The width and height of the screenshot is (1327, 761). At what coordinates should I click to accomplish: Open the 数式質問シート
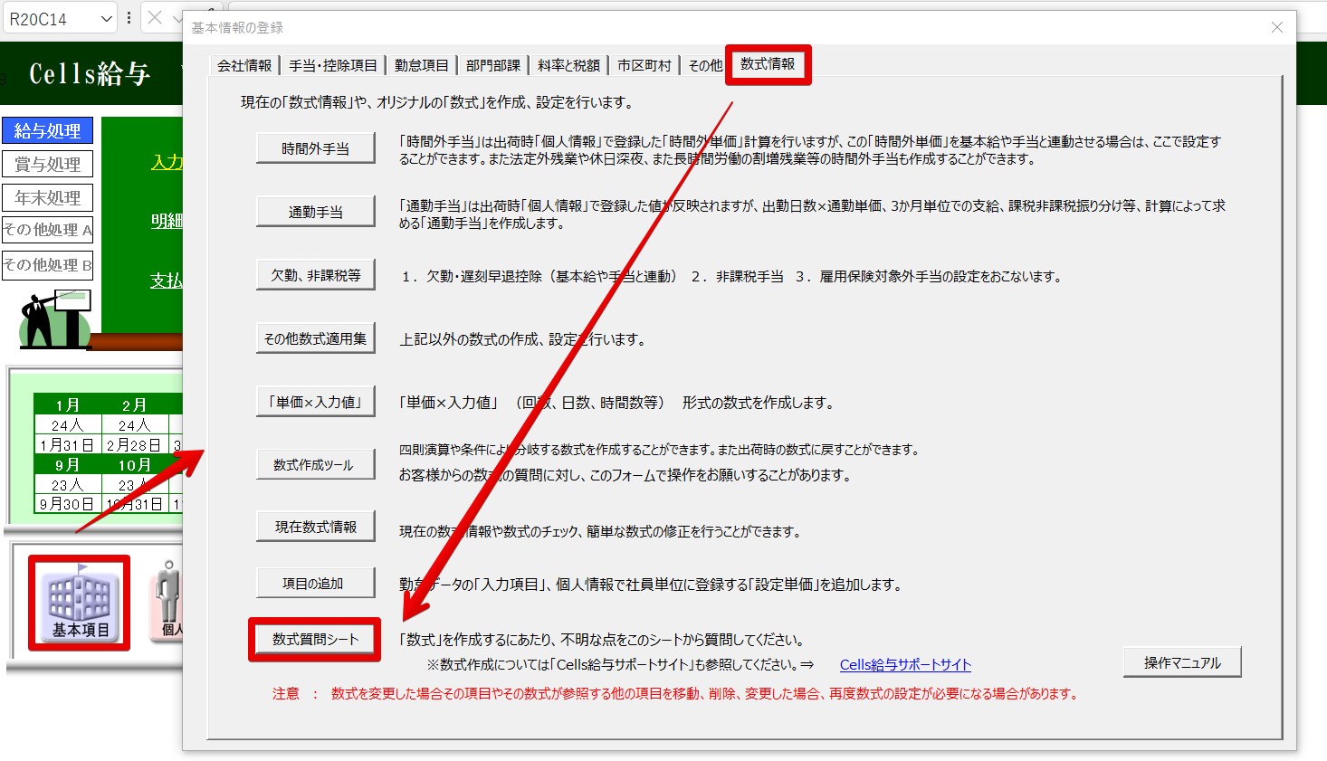point(315,639)
